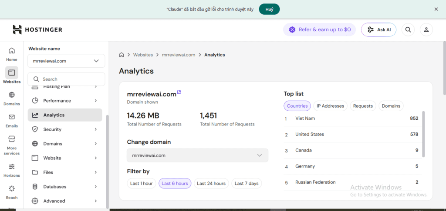Open the user profile icon
The height and width of the screenshot is (211, 446).
(426, 30)
